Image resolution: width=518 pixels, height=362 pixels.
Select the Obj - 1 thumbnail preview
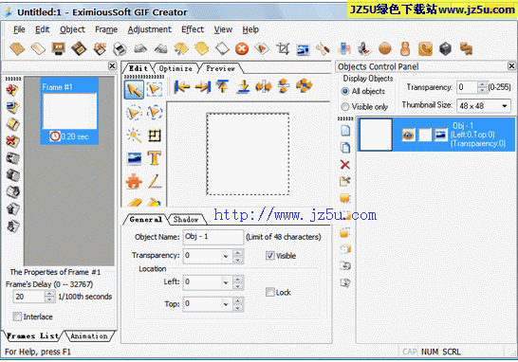(376, 135)
